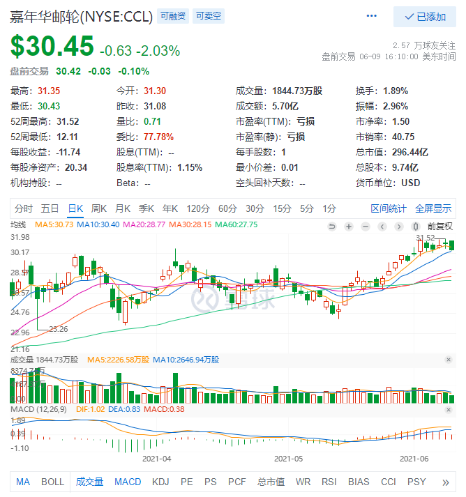Zoom out the chart with minus icon
466x497 pixels.
366,227
